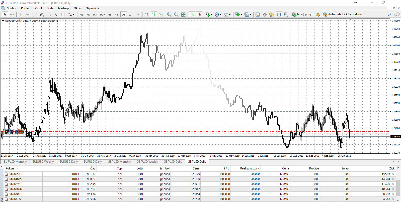Image resolution: width=401 pixels, height=202 pixels.
Task: Zoom in on the chart
Action: click(169, 15)
